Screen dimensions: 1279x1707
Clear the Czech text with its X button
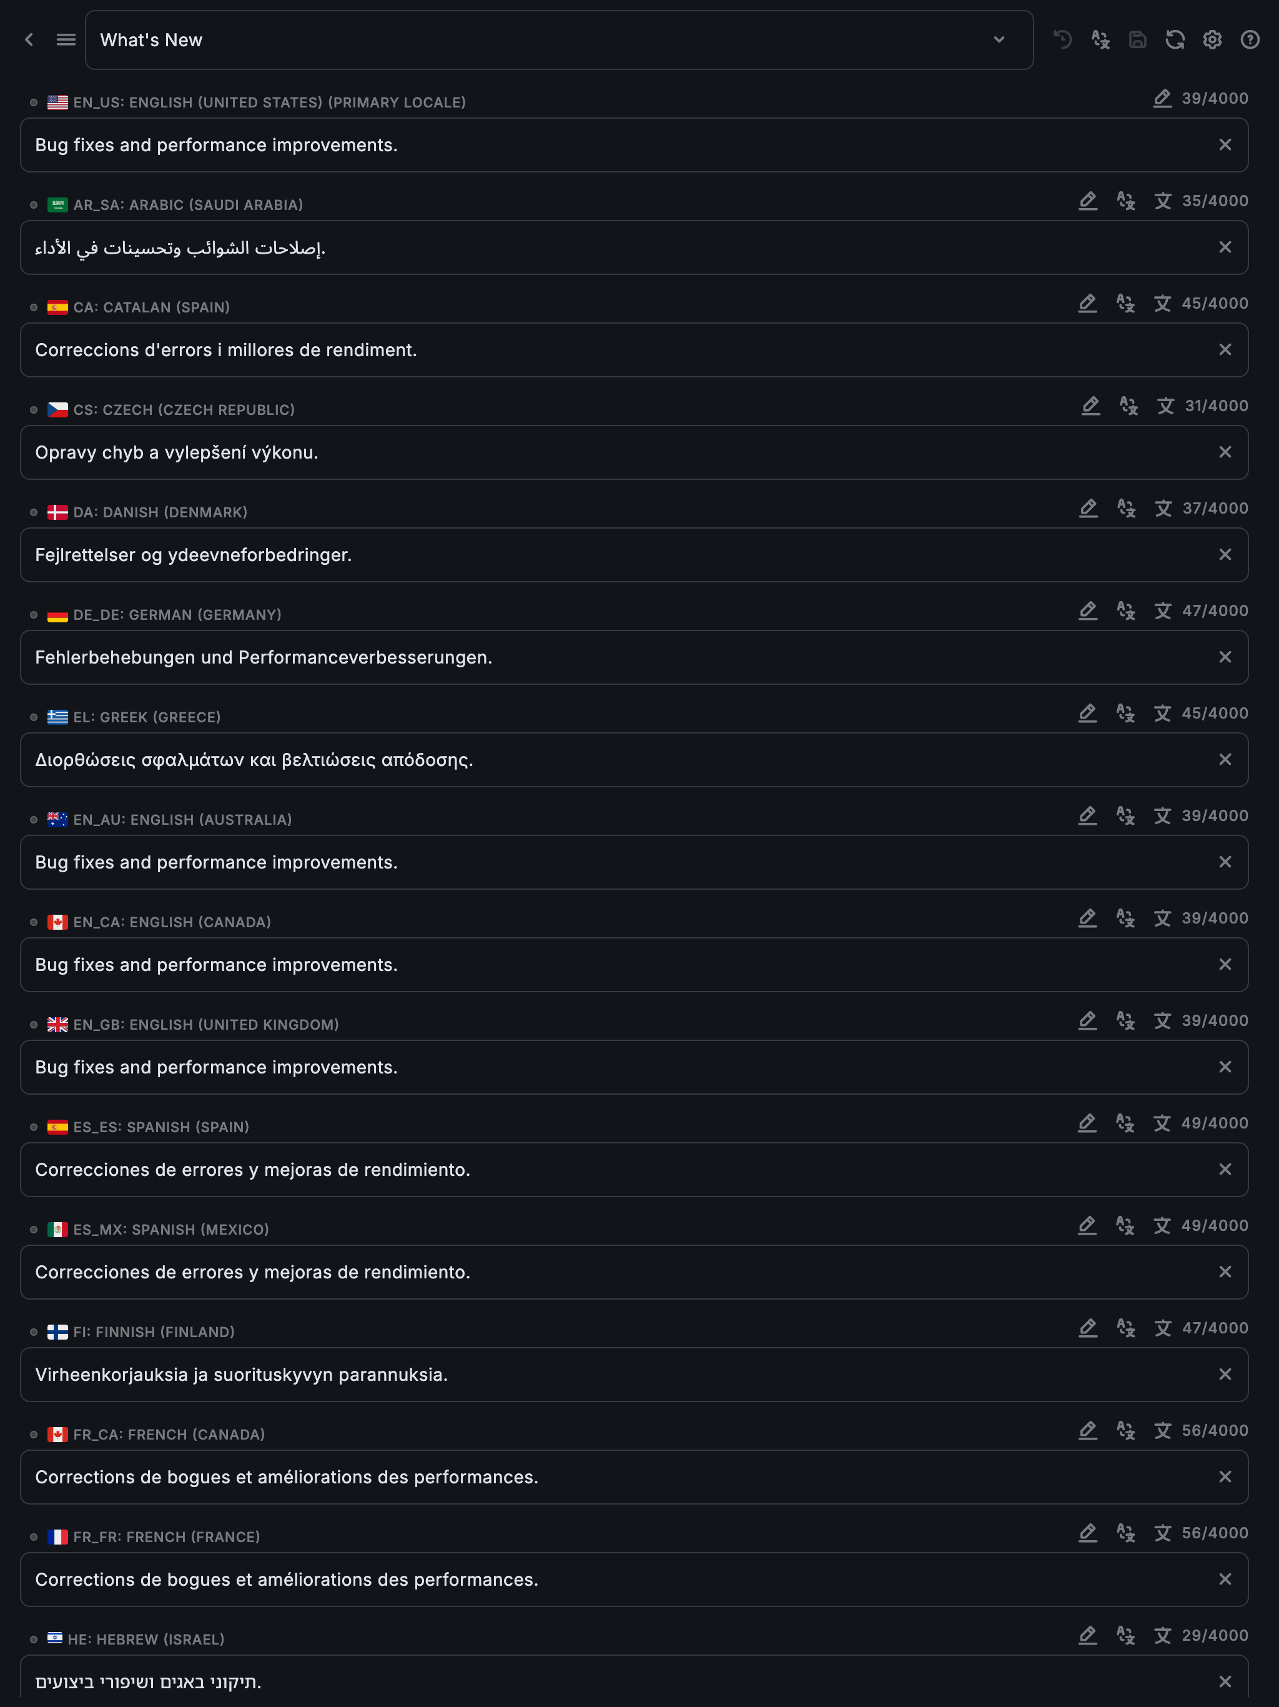coord(1224,452)
